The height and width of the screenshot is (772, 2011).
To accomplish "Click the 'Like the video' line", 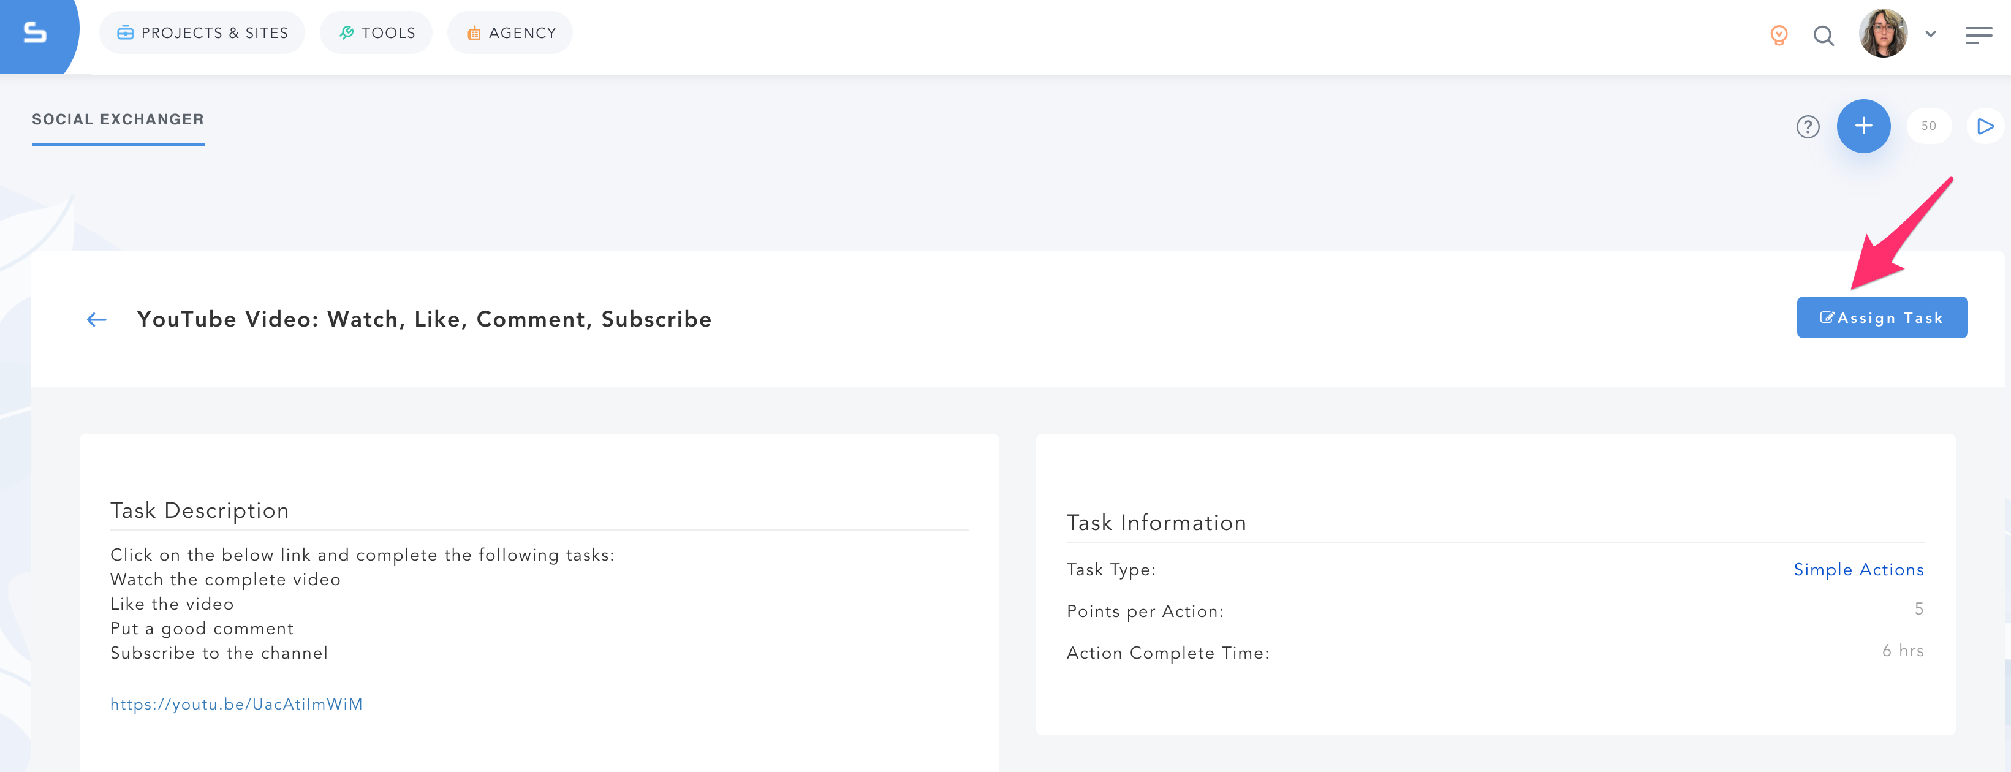I will [173, 604].
